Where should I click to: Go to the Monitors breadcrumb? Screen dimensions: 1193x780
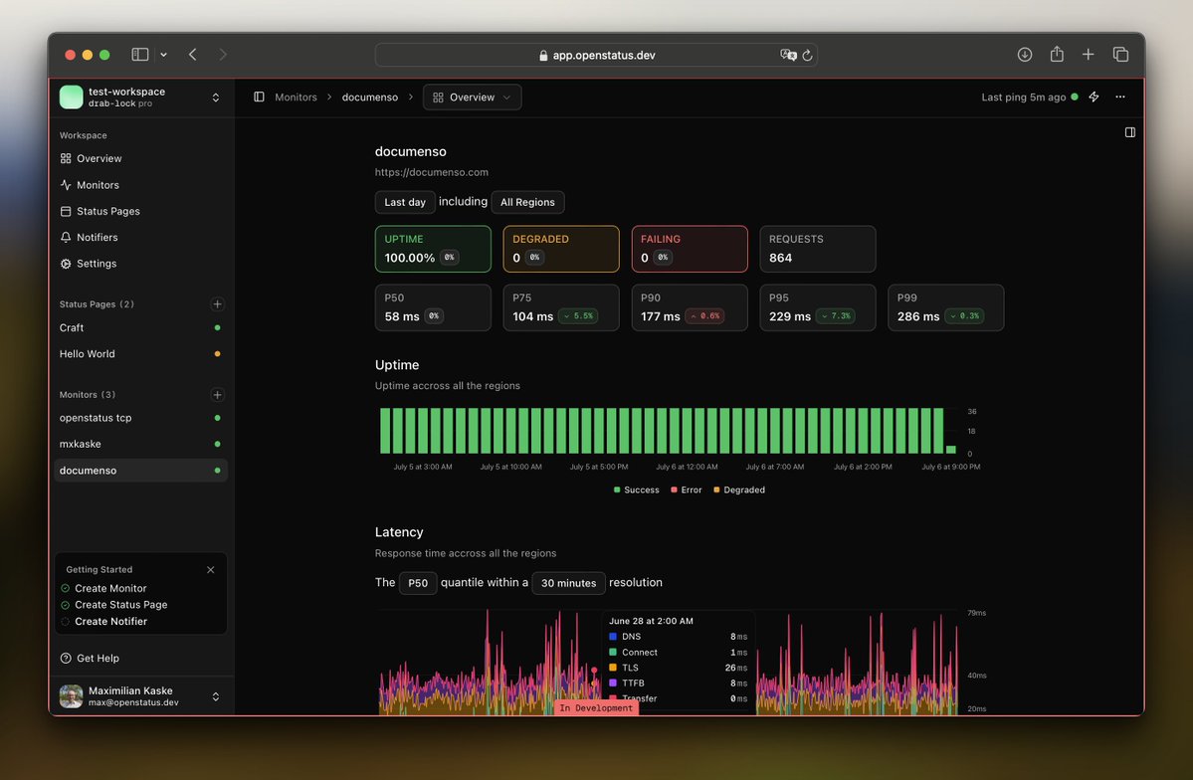(x=296, y=97)
